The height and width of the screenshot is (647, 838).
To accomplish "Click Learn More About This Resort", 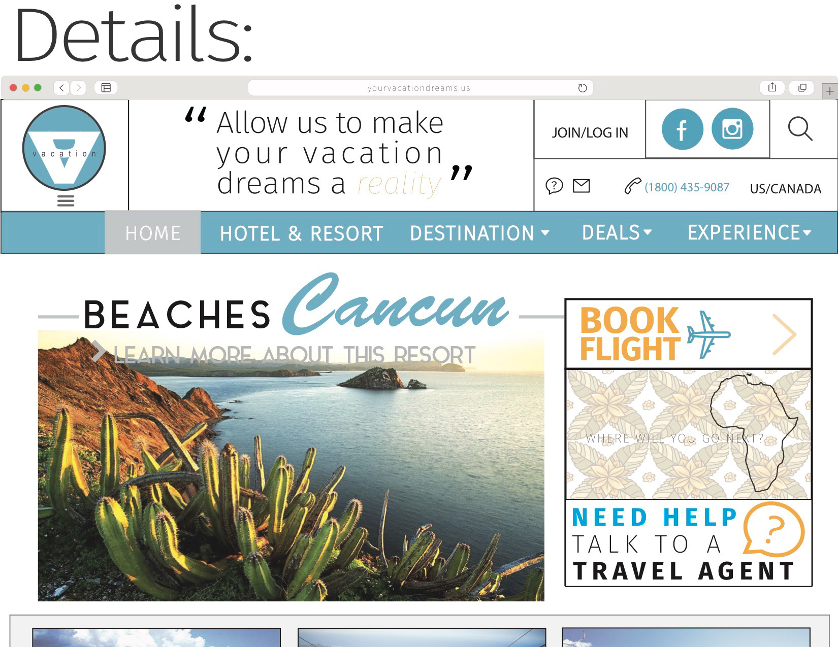I will (284, 354).
